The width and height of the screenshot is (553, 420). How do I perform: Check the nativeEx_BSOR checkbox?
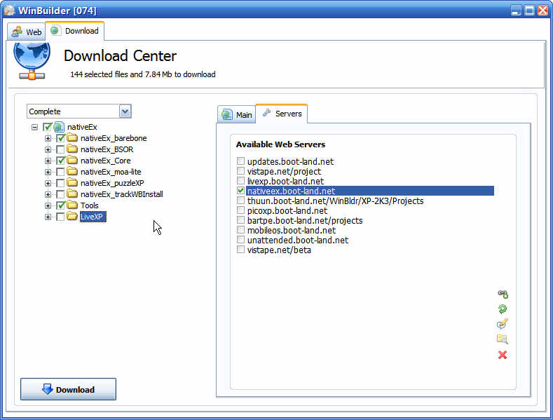(x=61, y=149)
